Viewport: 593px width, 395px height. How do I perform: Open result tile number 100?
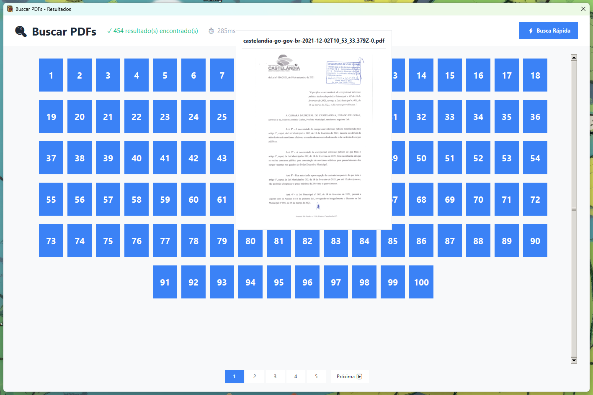click(x=421, y=282)
